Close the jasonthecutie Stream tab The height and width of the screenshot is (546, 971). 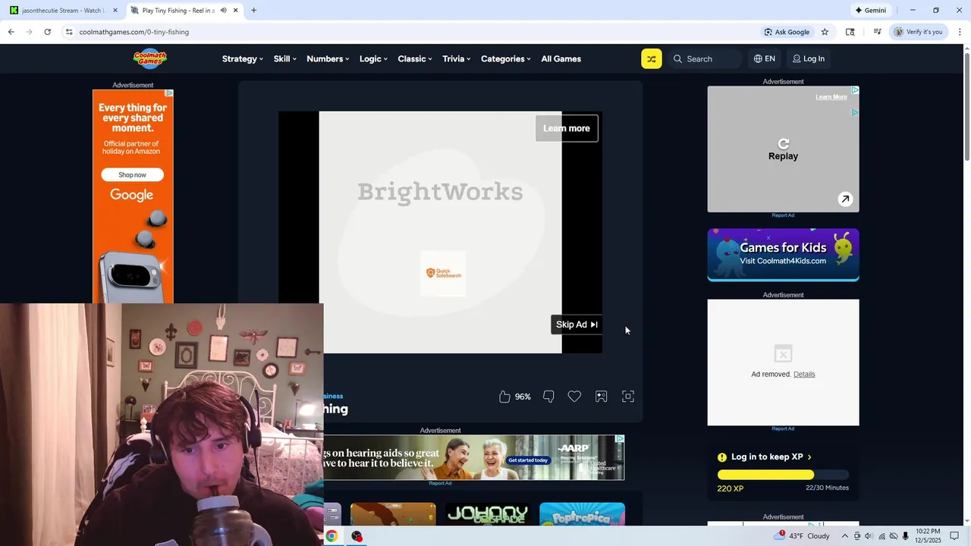115,11
